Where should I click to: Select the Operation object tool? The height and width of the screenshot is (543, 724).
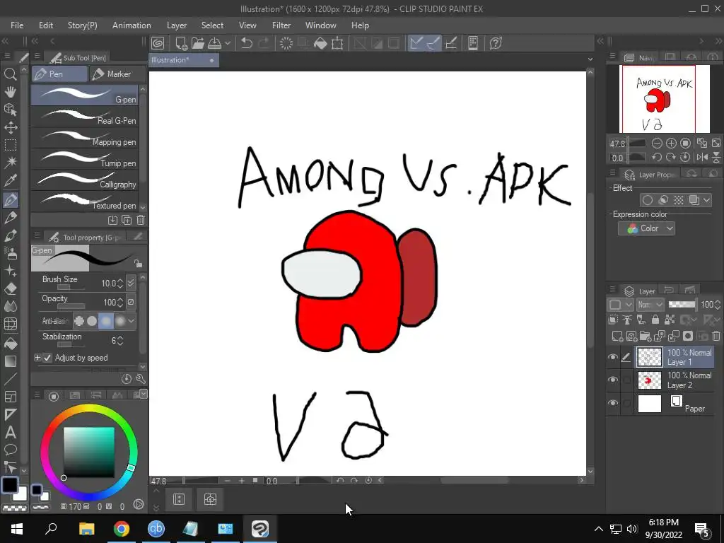click(x=10, y=110)
